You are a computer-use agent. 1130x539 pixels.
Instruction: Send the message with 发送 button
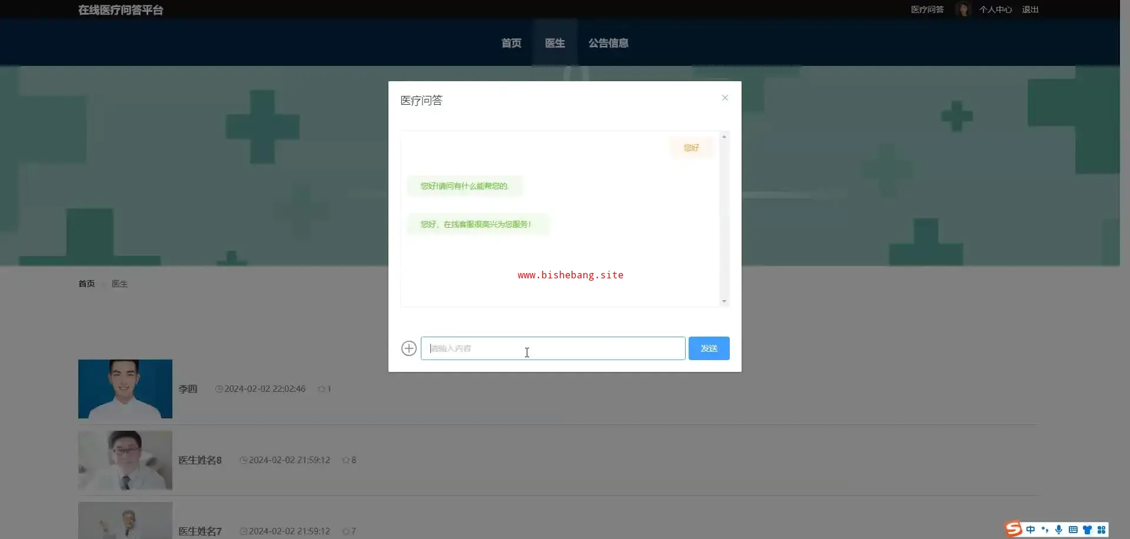point(709,348)
